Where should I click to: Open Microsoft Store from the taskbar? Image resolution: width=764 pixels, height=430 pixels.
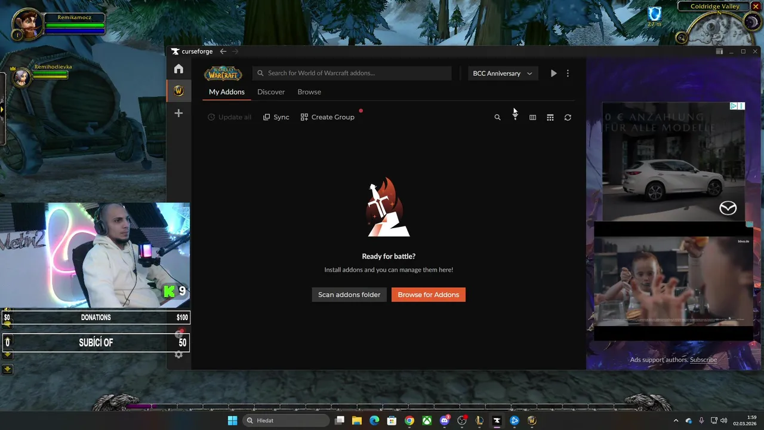click(x=392, y=420)
